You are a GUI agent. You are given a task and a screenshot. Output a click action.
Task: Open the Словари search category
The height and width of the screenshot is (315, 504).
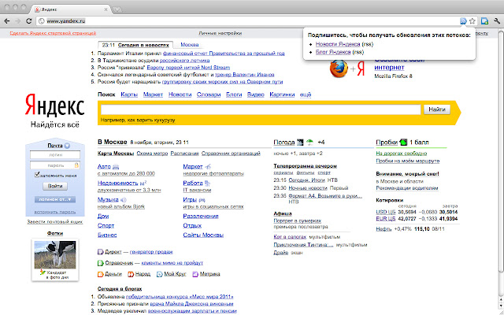(x=209, y=94)
